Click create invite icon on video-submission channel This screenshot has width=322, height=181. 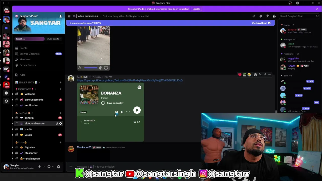[x=57, y=123]
